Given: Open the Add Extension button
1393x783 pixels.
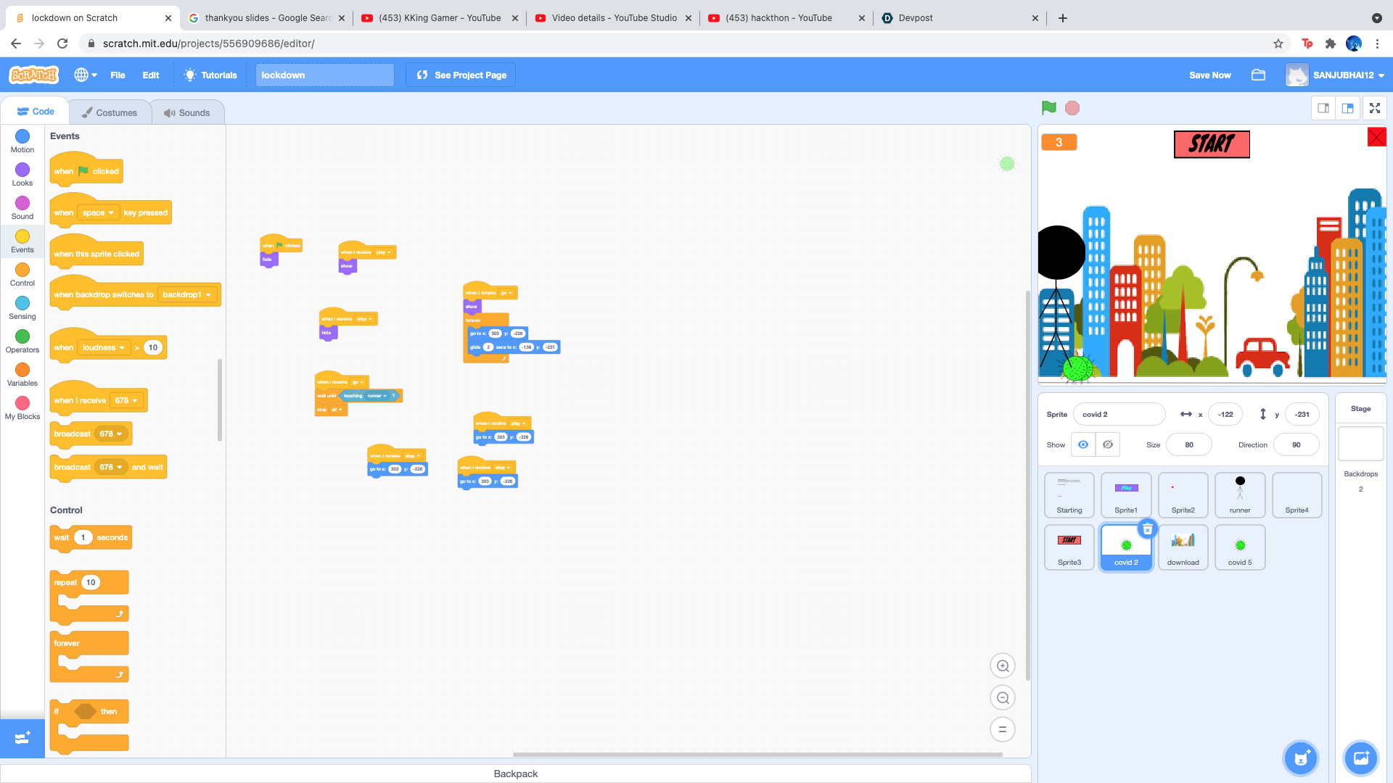Looking at the screenshot, I should (x=22, y=737).
